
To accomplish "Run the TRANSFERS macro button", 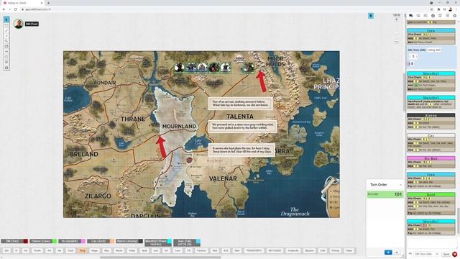I will tap(254, 251).
